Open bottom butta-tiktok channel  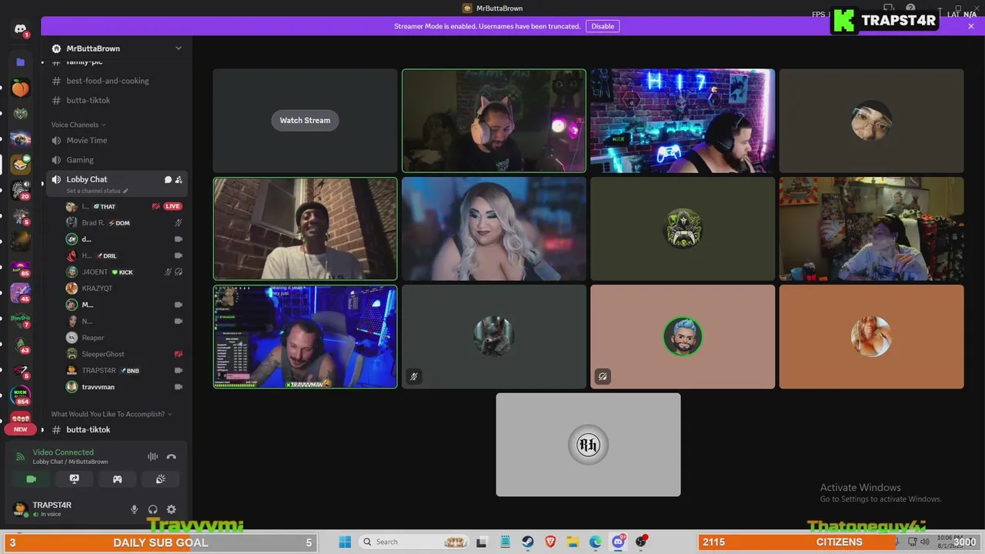pyautogui.click(x=117, y=429)
